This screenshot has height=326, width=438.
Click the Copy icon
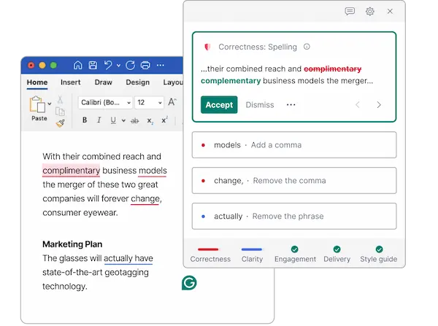(x=60, y=112)
